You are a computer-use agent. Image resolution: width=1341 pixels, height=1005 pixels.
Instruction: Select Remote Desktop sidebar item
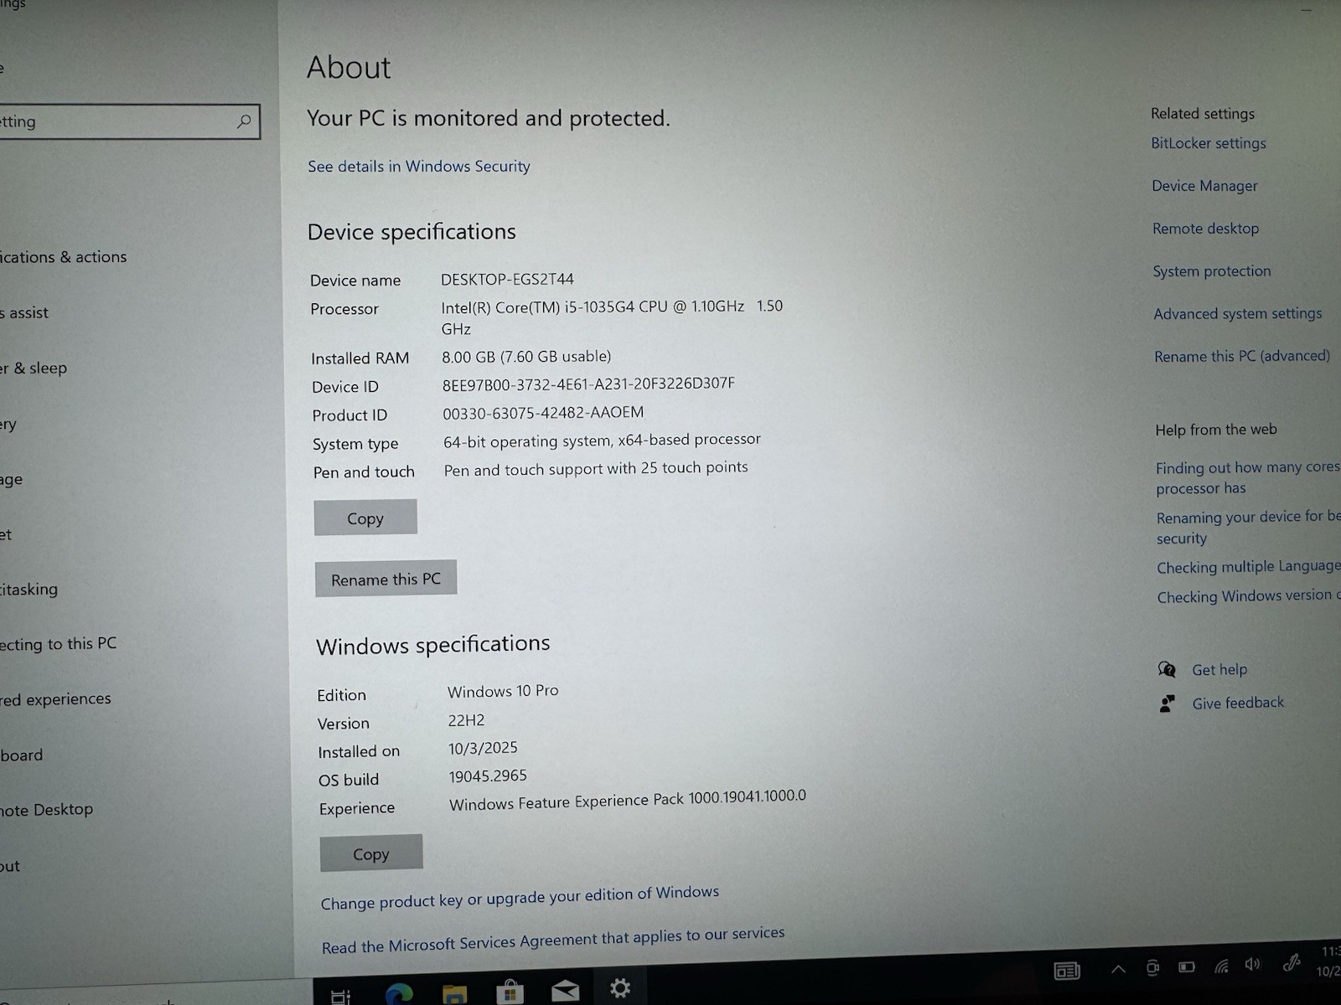pos(47,810)
